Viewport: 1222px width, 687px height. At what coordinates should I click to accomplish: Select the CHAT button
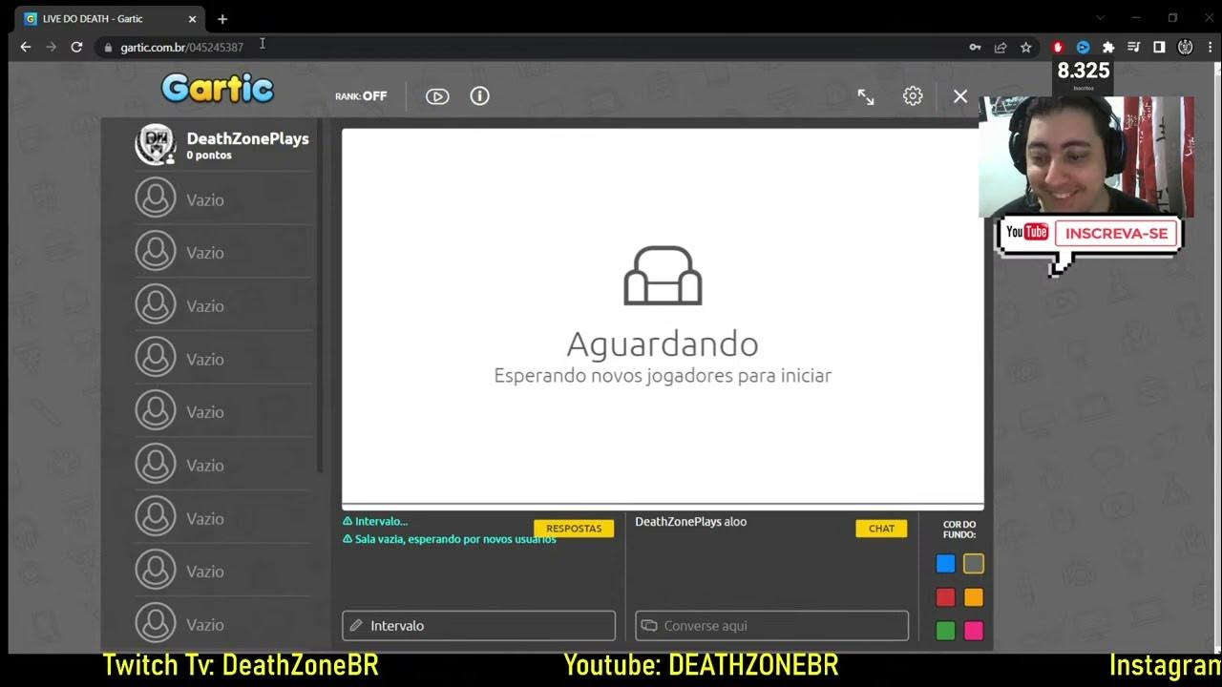tap(881, 529)
